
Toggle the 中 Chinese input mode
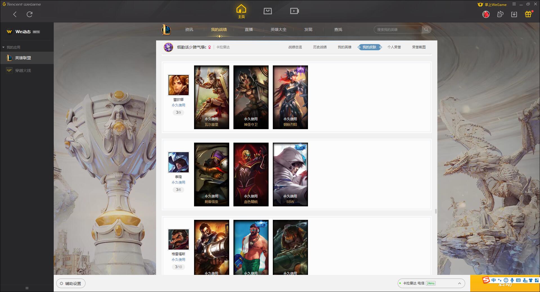494,280
